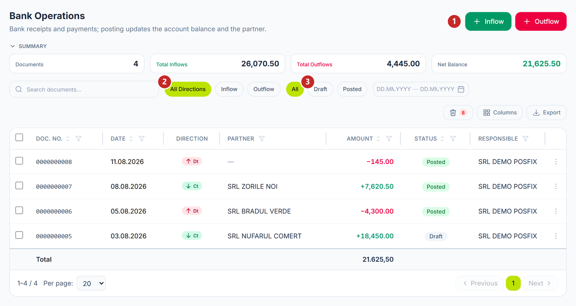Show only Posted documents

tap(352, 89)
